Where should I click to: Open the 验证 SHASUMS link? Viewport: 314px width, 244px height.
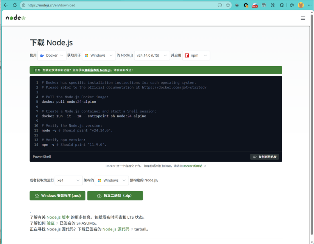click(51, 223)
